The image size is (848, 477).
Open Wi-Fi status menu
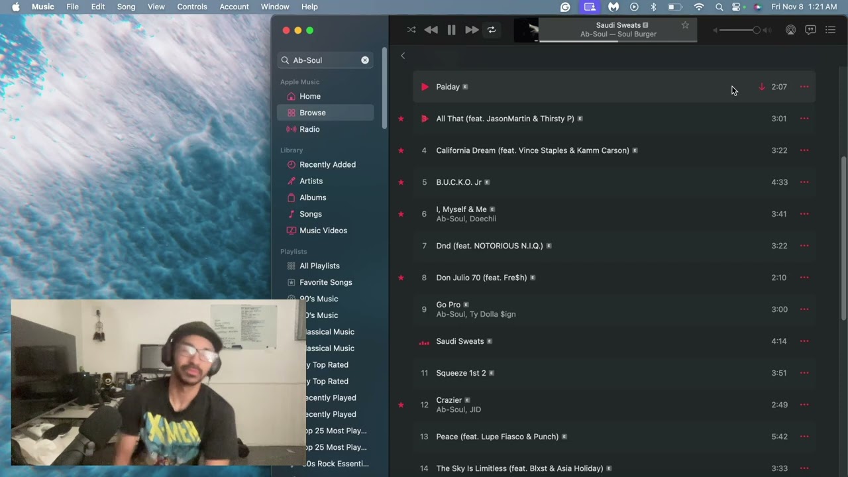tap(699, 7)
